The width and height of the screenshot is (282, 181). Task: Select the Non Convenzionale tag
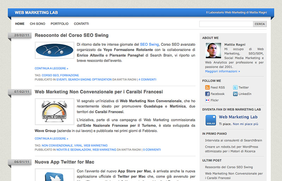pyautogui.click(x=57, y=146)
